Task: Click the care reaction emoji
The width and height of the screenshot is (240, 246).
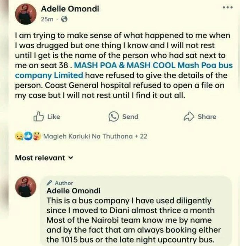Action: tap(37, 136)
